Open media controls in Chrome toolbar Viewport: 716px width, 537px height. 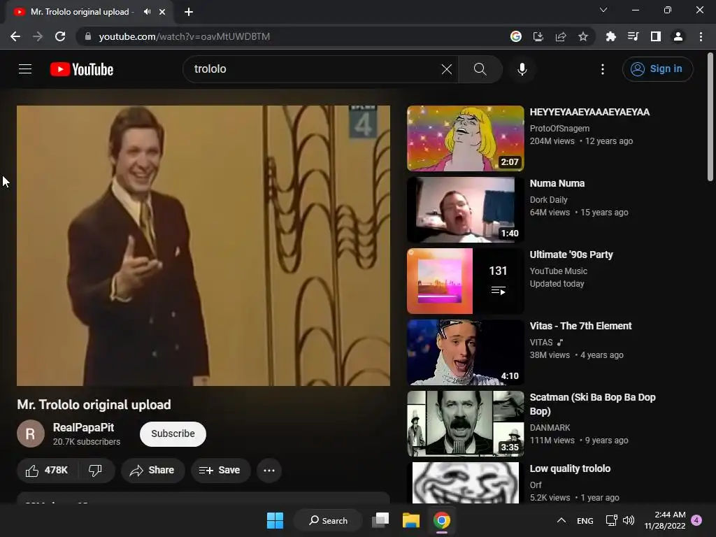pyautogui.click(x=633, y=36)
